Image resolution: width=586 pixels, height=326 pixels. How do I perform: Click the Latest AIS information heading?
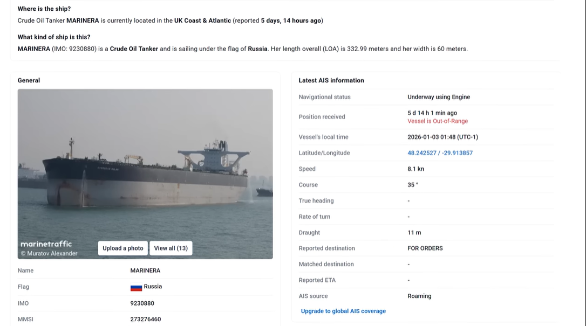point(331,80)
